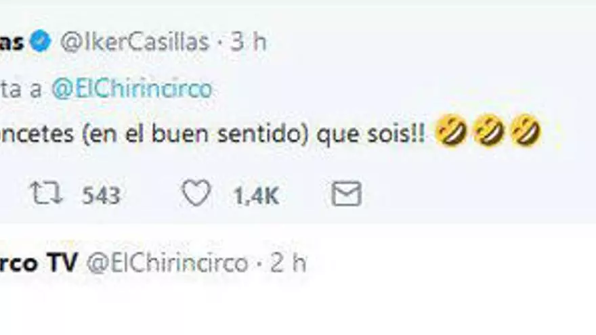Screen dimensions: 596x335
Task: Open the @IkerCasillas profile handle
Action: pos(135,43)
